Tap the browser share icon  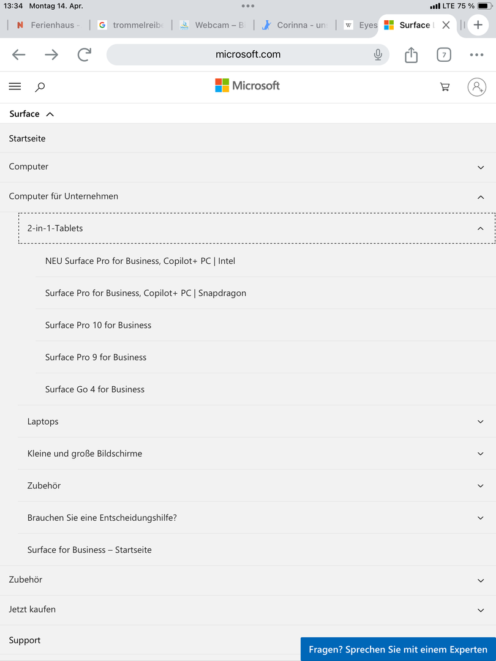point(411,55)
